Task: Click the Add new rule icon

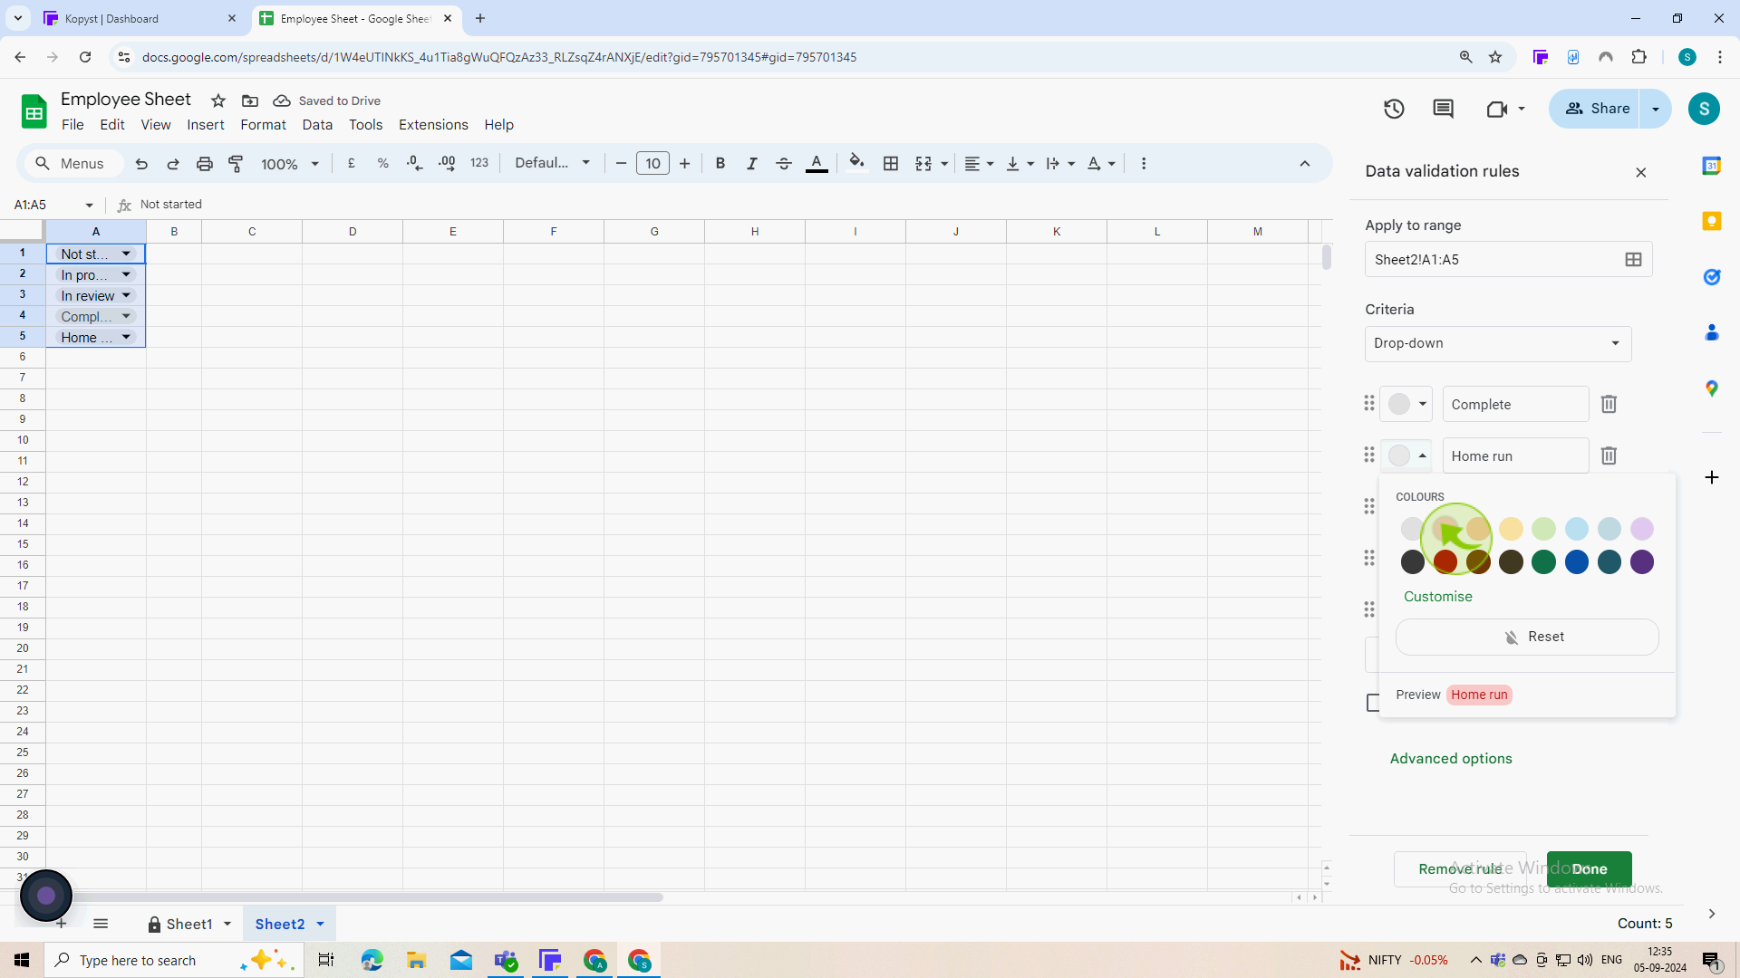Action: click(x=1711, y=477)
